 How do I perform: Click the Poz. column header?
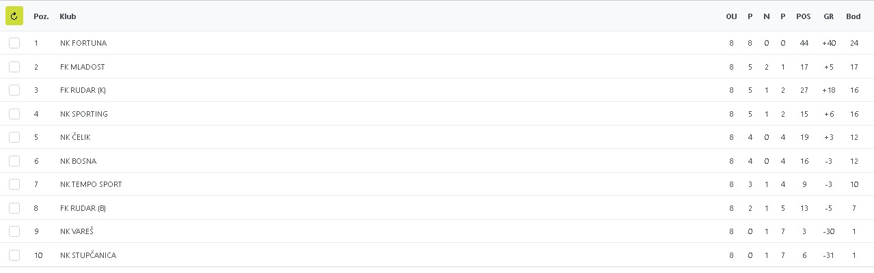41,16
